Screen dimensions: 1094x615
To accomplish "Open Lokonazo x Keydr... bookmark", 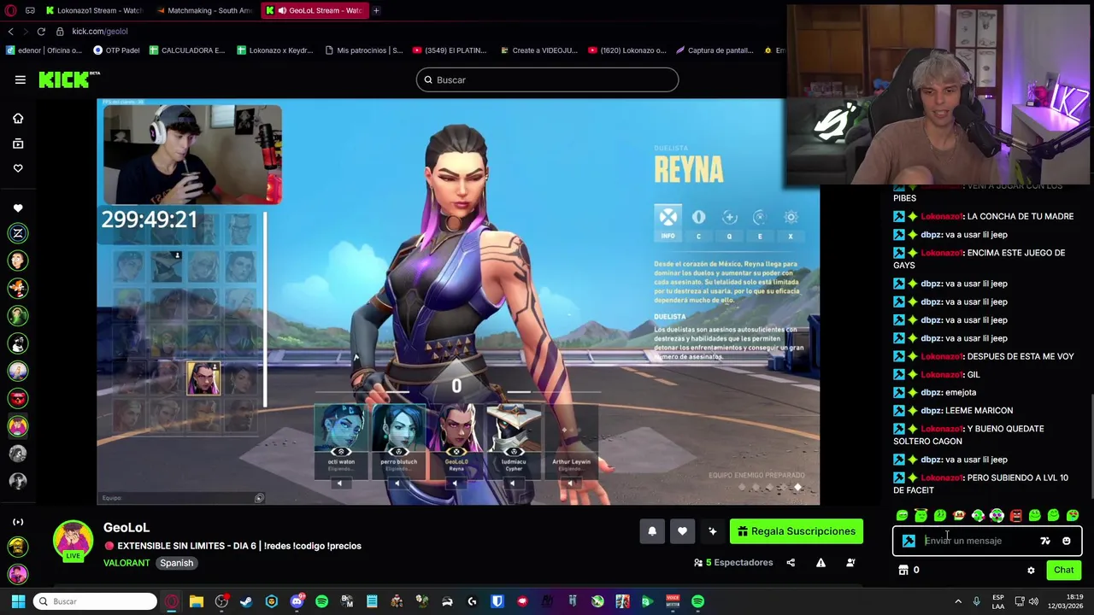I will pos(275,50).
